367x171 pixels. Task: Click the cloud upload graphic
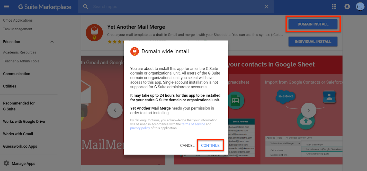306,121
